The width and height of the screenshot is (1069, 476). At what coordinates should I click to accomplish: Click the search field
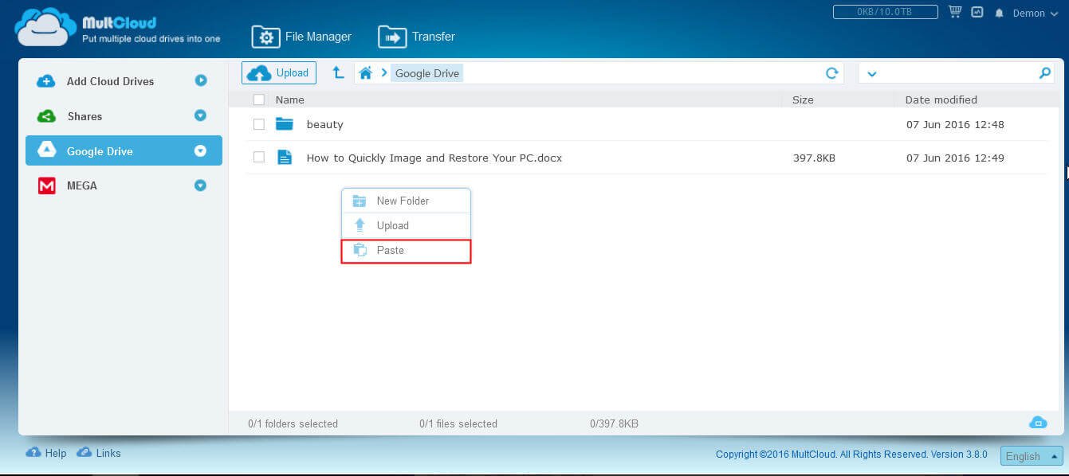(956, 73)
